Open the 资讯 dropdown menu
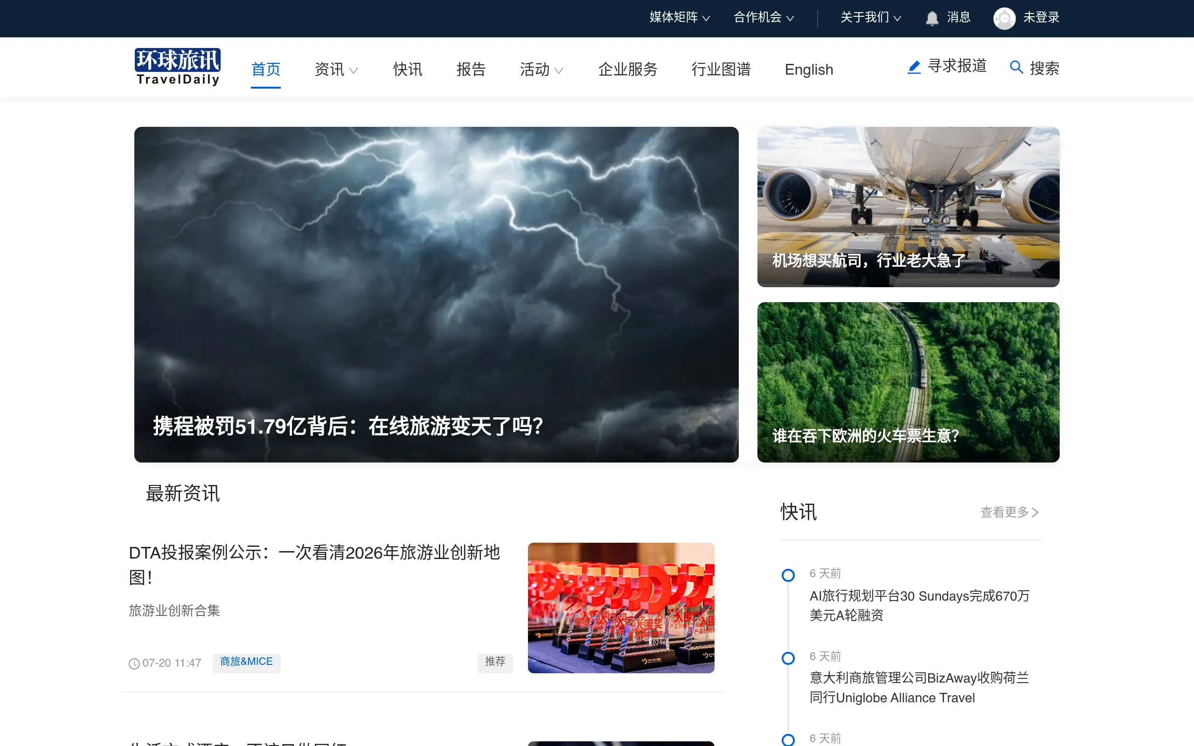Image resolution: width=1194 pixels, height=746 pixels. [336, 69]
